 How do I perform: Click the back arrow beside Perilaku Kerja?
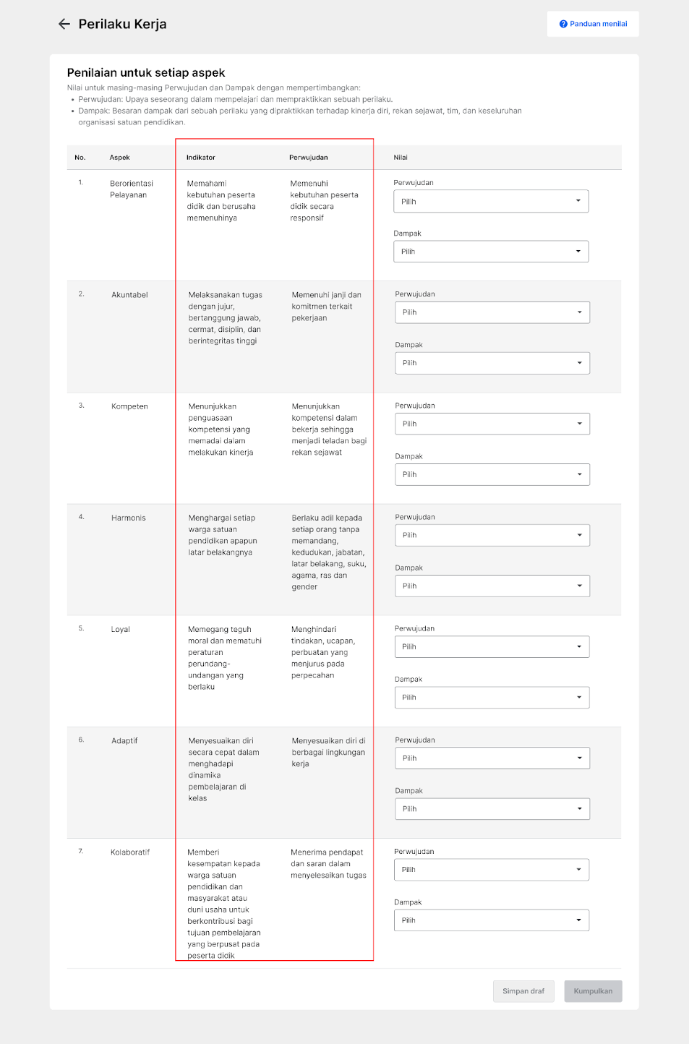(64, 24)
